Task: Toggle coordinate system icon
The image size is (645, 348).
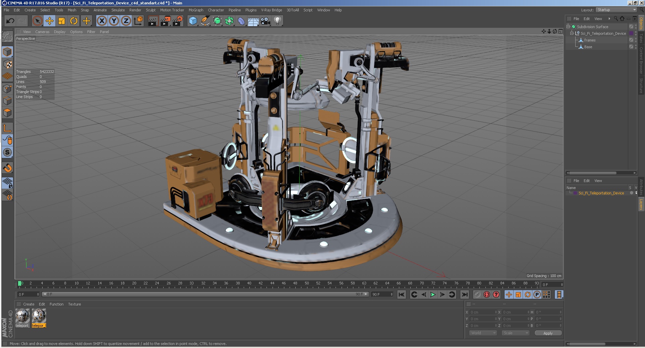Action: 138,21
